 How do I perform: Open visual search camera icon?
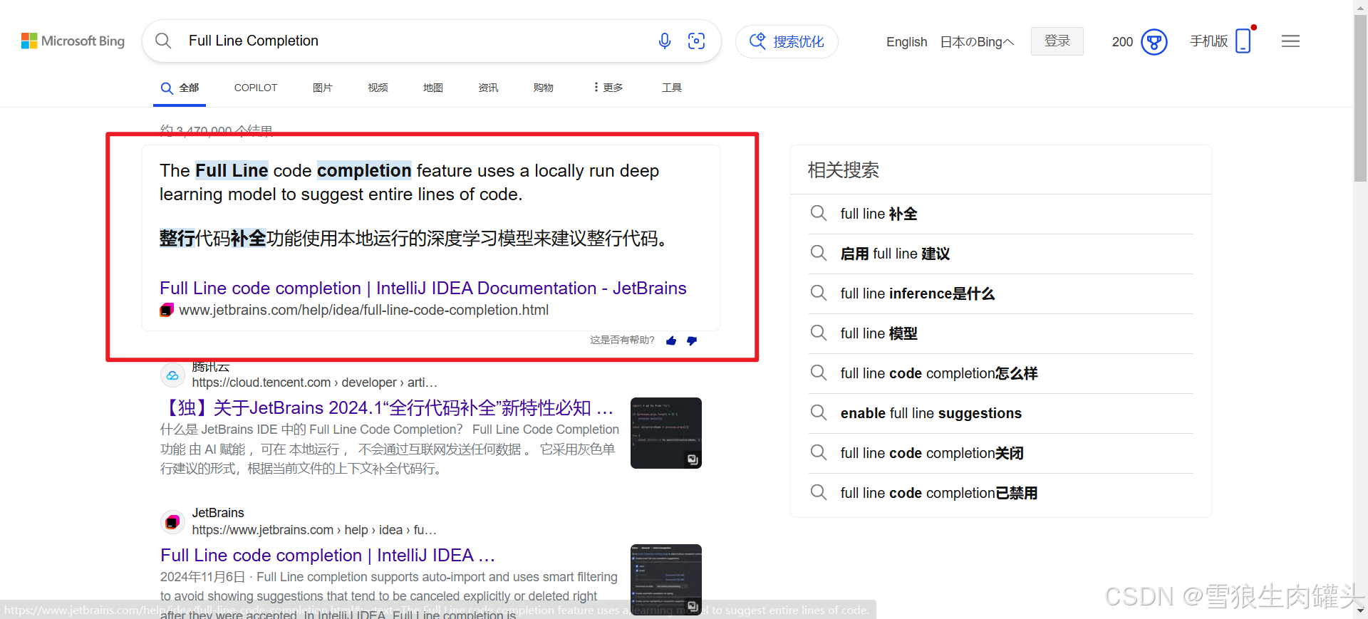[696, 41]
